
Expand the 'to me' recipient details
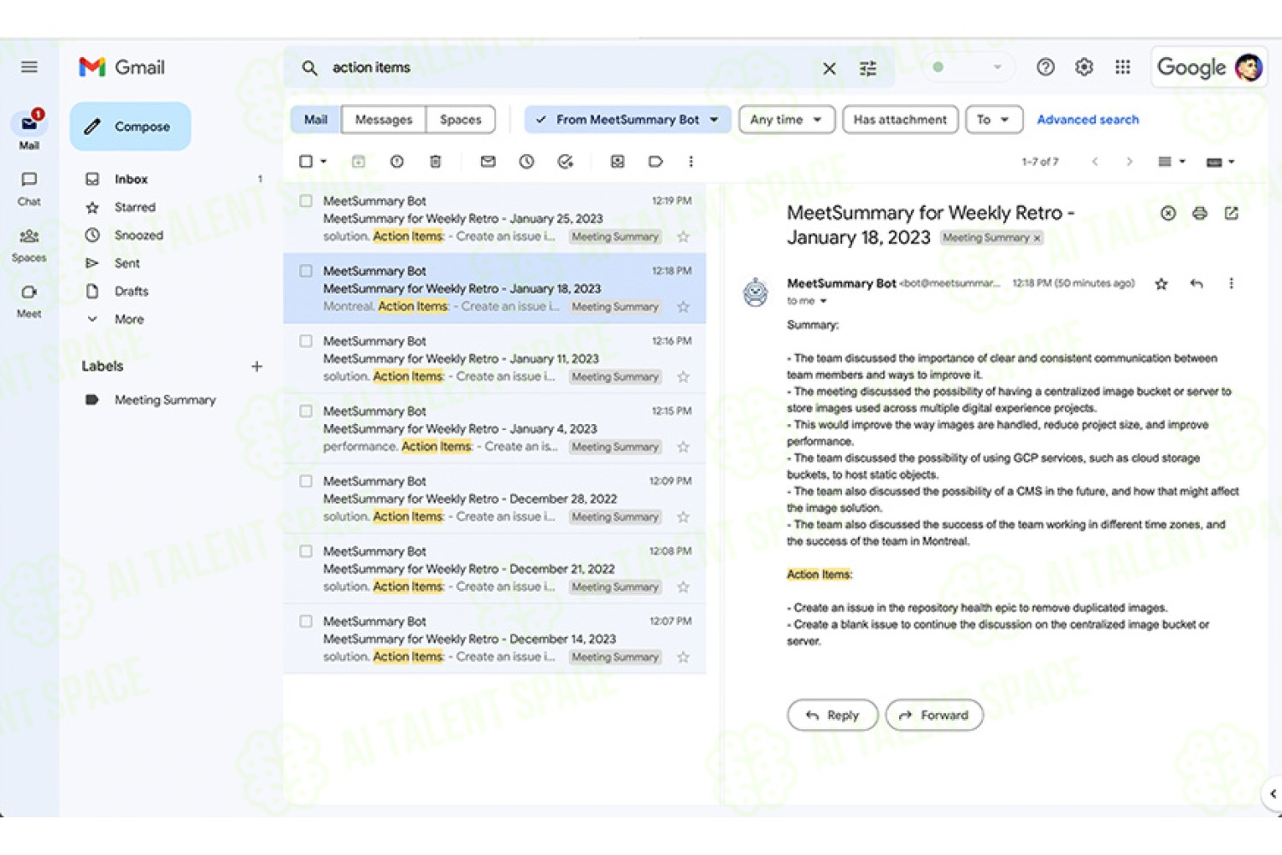coord(823,301)
